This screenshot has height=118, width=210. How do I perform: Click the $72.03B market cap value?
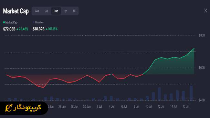9,29
